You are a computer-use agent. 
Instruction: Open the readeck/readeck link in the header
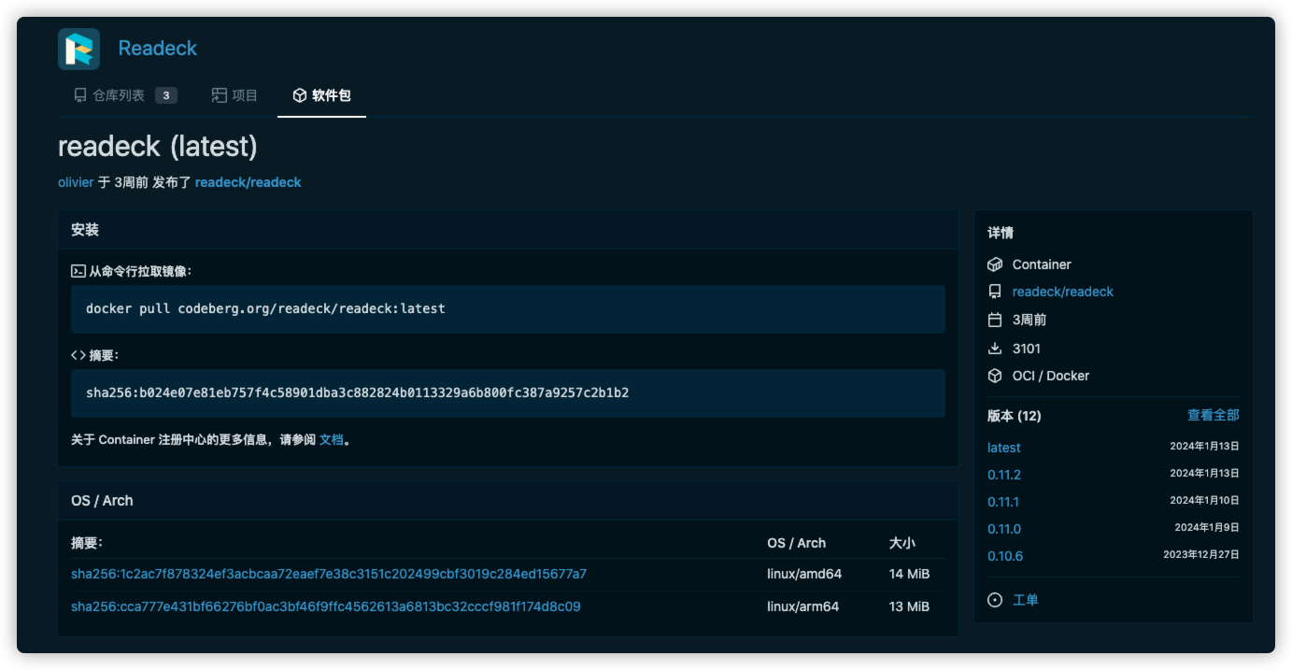click(248, 182)
